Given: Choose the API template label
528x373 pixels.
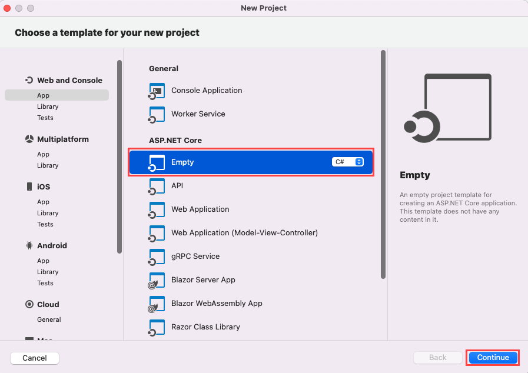Looking at the screenshot, I should coord(177,185).
